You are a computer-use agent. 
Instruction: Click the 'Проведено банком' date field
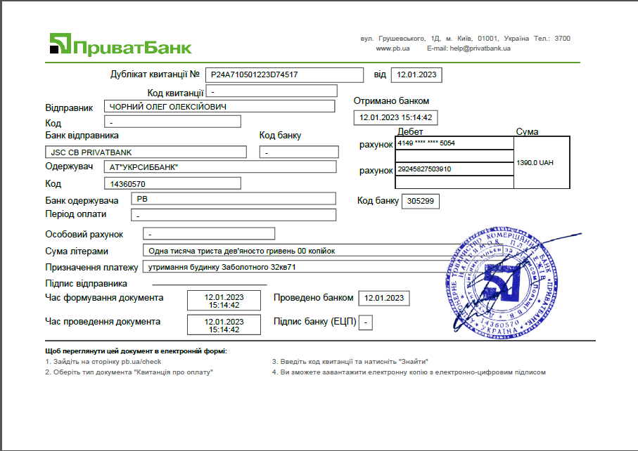point(383,298)
